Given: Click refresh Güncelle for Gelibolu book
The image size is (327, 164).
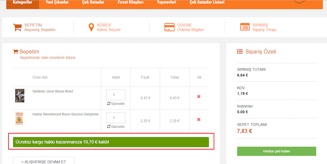Looking at the screenshot, I should (x=116, y=104).
